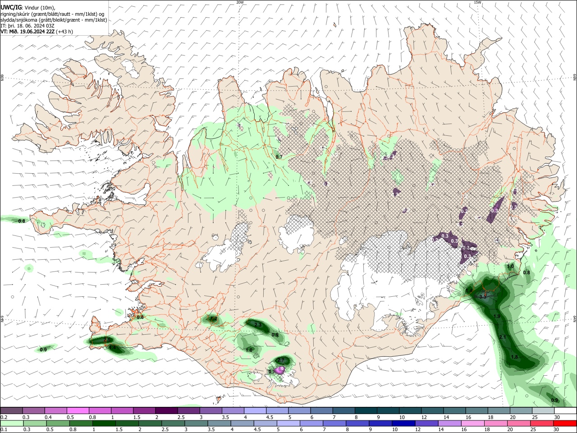Click the '0.2' label starting the upper legend row

tap(4, 417)
